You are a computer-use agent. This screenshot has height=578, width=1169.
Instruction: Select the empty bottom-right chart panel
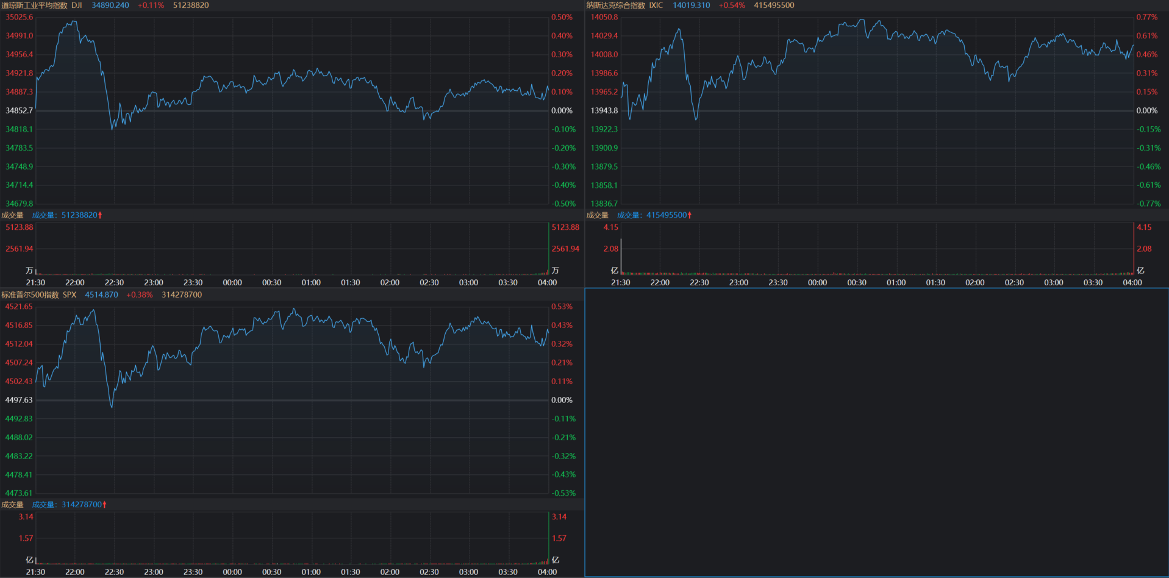[x=877, y=433]
